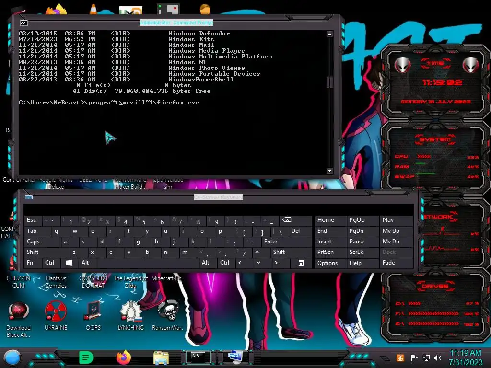Click the Del key on On-Screen Keyboard

(x=300, y=231)
